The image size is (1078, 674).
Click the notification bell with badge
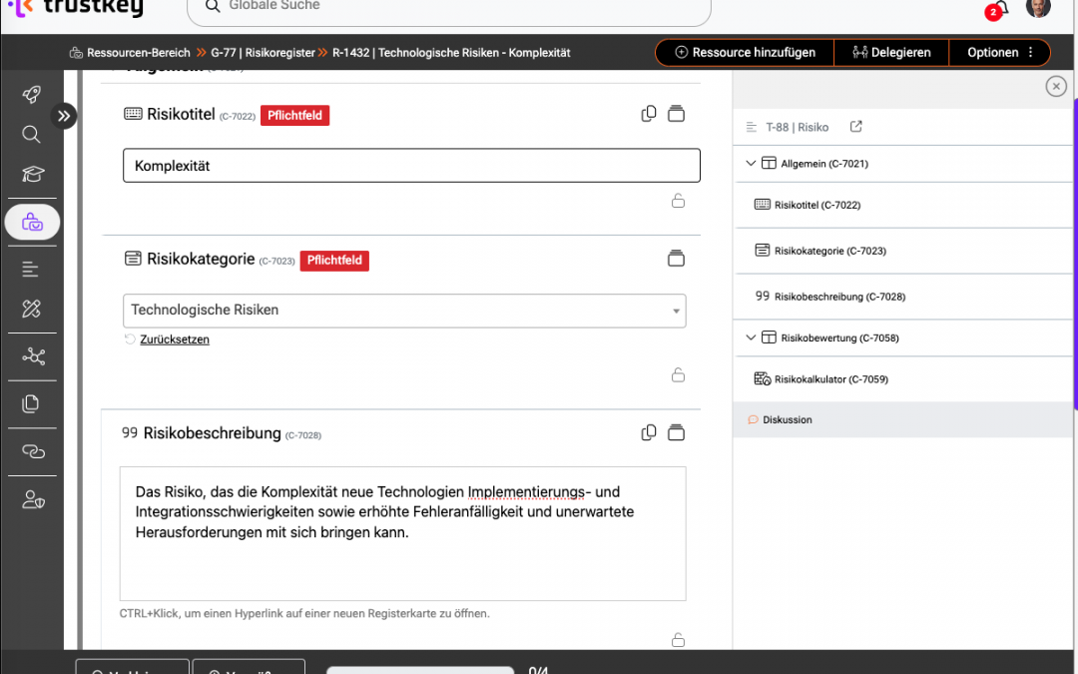(x=1000, y=8)
